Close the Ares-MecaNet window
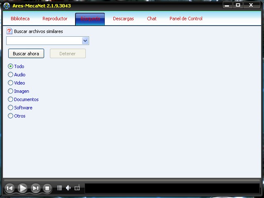 (x=251, y=5)
